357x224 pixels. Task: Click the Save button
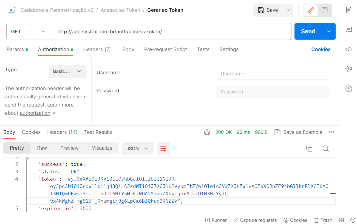pos(268,10)
